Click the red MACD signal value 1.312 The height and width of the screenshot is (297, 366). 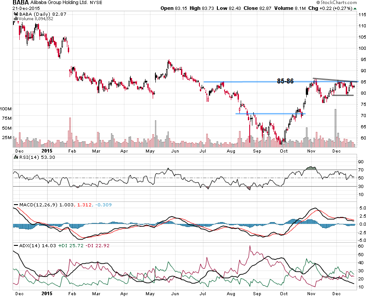pos(84,205)
